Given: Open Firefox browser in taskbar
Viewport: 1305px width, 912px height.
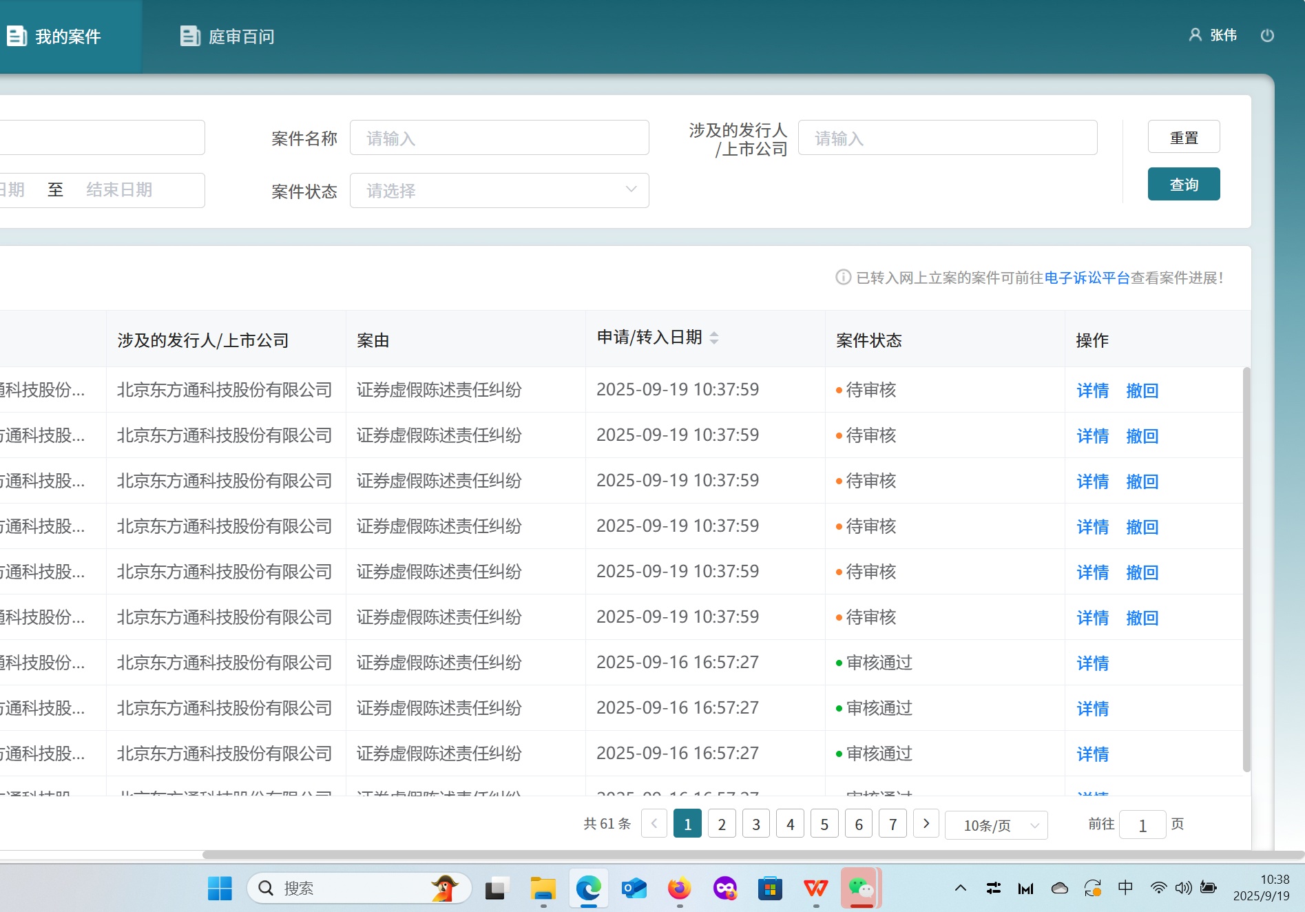Looking at the screenshot, I should click(x=679, y=889).
